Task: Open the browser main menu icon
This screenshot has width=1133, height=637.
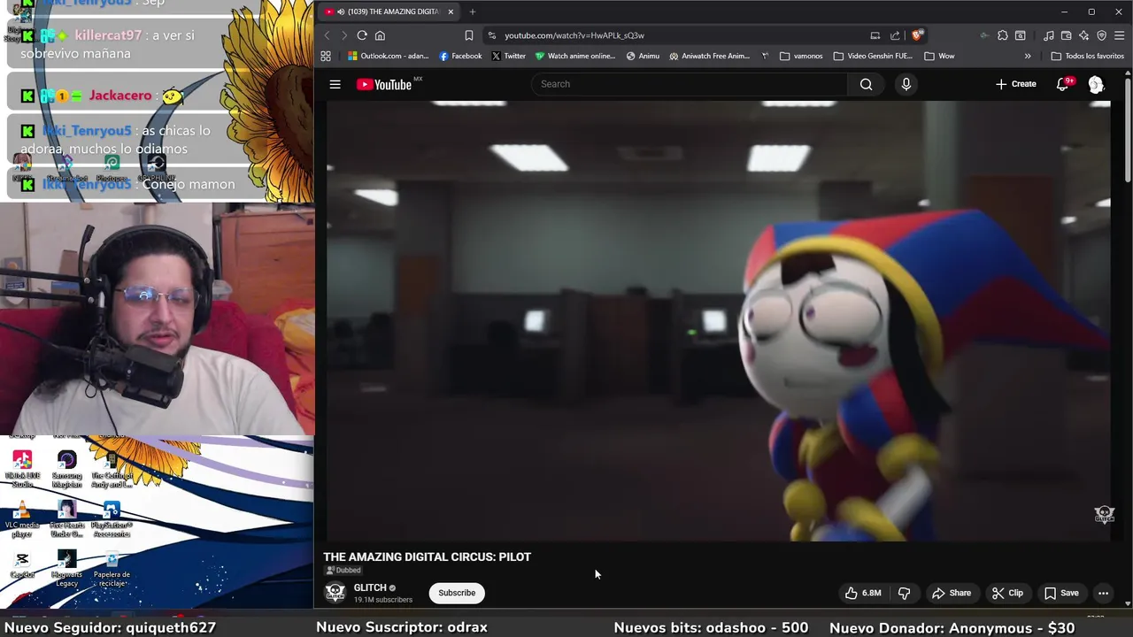Action: click(x=1120, y=35)
